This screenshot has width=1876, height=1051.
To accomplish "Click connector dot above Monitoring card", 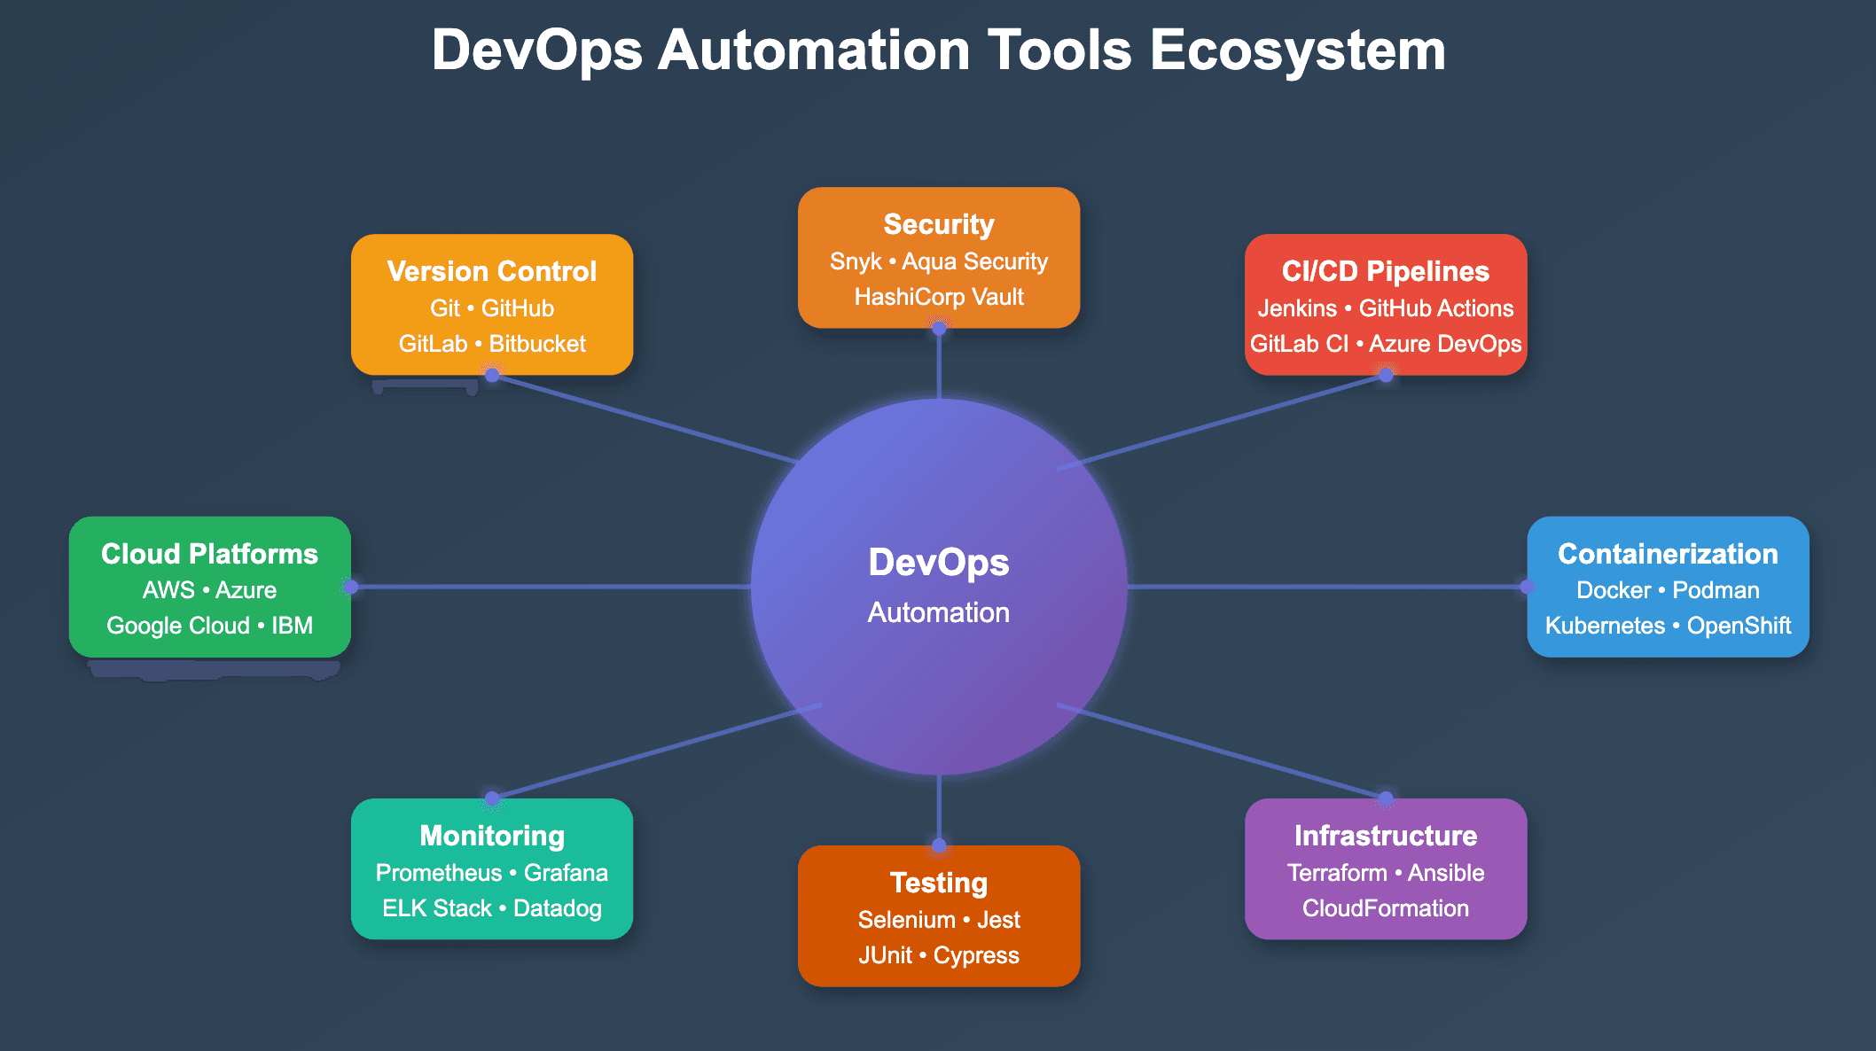I will tap(492, 798).
